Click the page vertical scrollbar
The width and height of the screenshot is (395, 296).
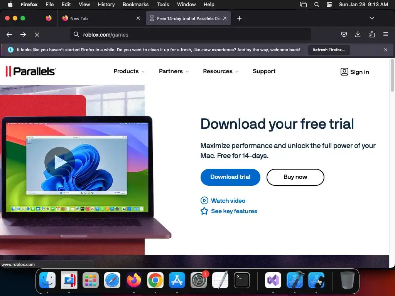(x=392, y=76)
